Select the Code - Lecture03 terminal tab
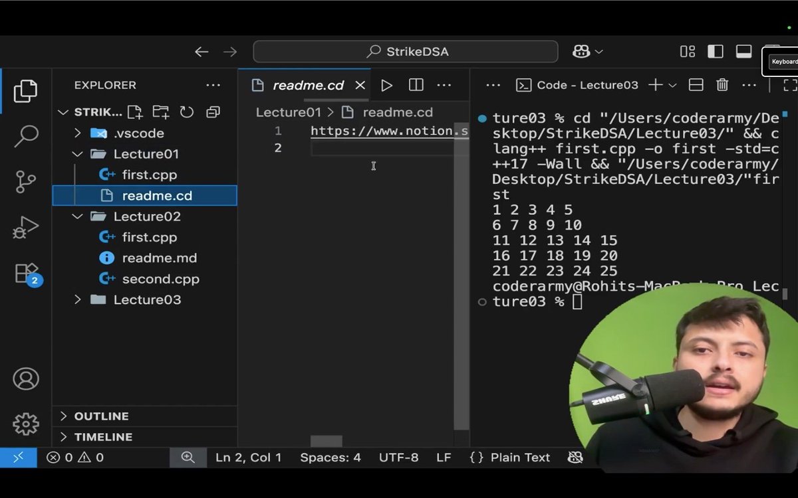This screenshot has width=798, height=498. (577, 85)
